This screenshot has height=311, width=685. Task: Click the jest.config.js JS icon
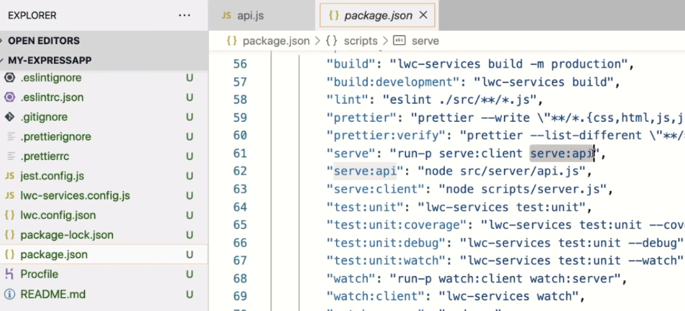click(x=10, y=176)
